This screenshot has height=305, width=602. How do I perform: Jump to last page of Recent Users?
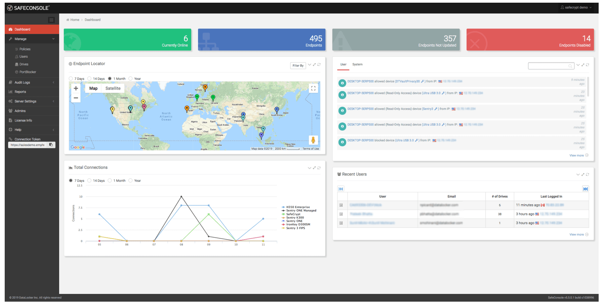pyautogui.click(x=585, y=189)
